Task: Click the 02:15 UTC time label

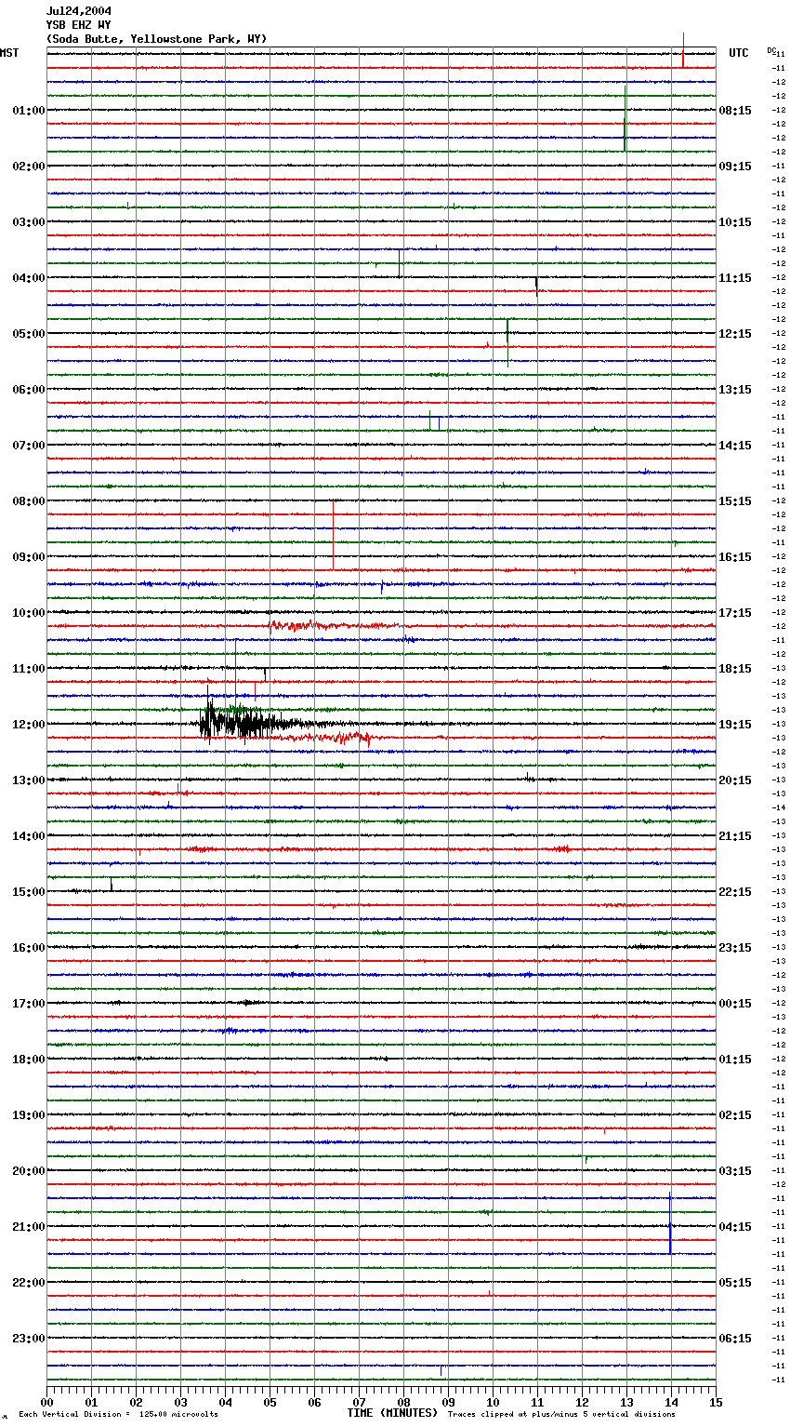Action: pyautogui.click(x=735, y=1115)
